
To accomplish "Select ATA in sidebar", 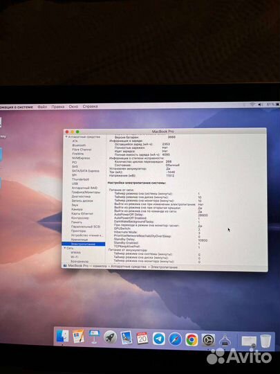I will (75, 141).
